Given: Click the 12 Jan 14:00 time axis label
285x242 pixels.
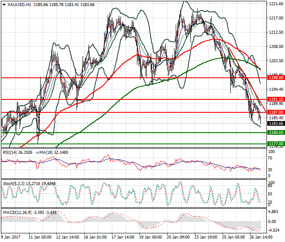Looking at the screenshot, I should coord(68,237).
